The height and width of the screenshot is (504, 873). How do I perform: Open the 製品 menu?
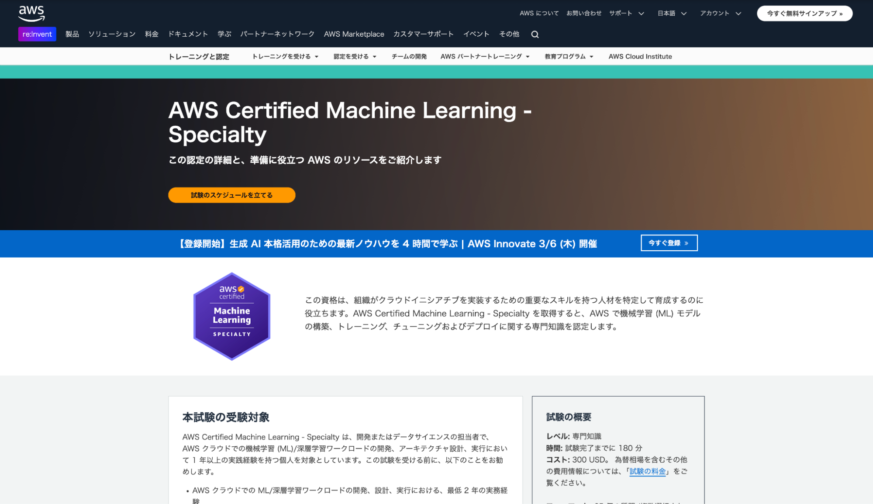pyautogui.click(x=72, y=34)
